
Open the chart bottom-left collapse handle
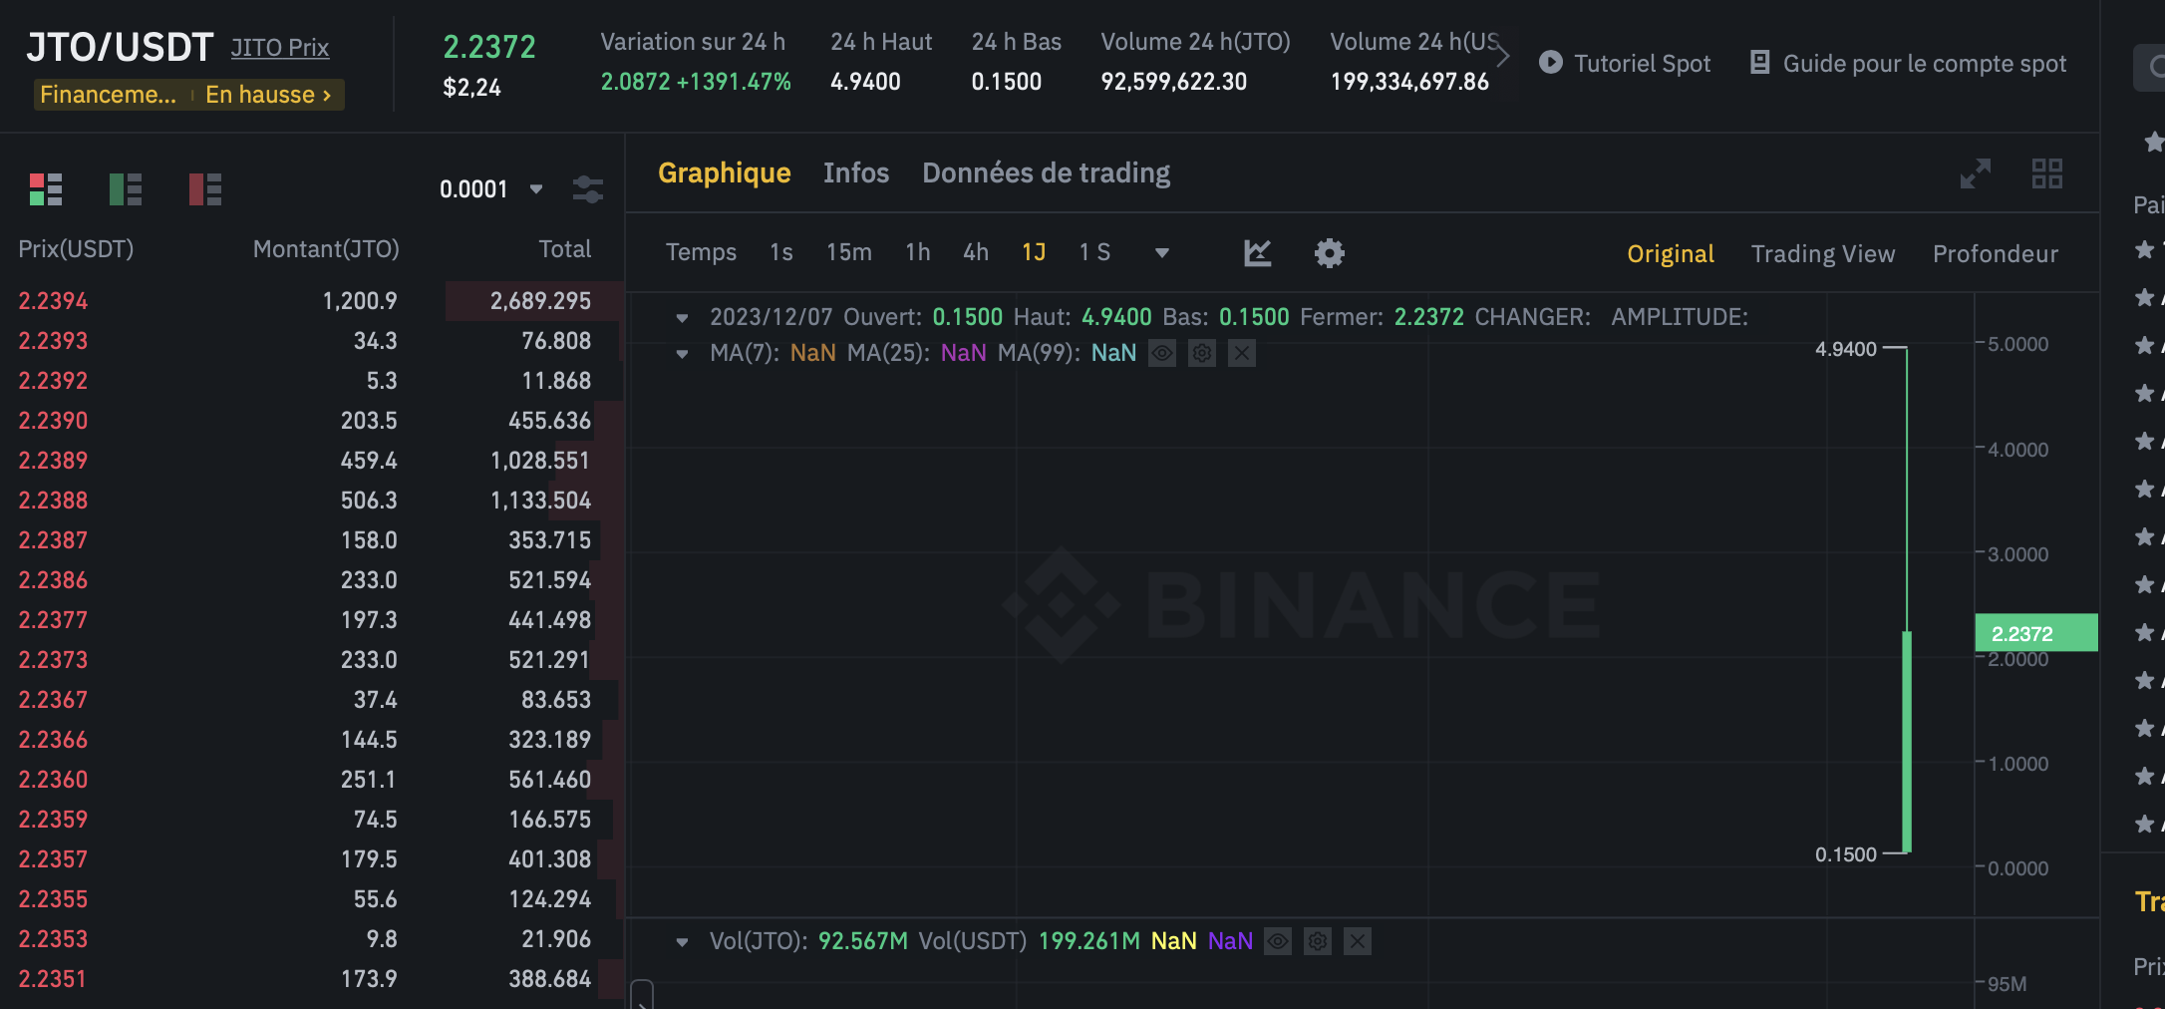pyautogui.click(x=642, y=995)
